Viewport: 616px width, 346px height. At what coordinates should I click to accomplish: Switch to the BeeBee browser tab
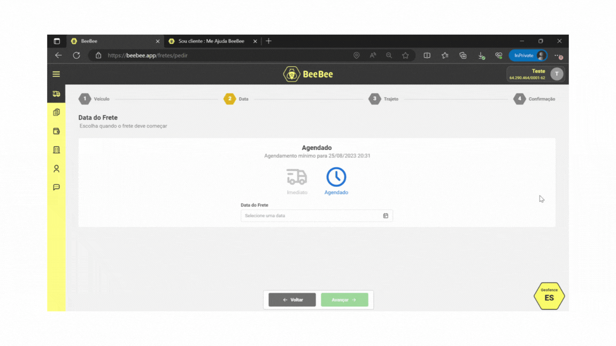115,41
